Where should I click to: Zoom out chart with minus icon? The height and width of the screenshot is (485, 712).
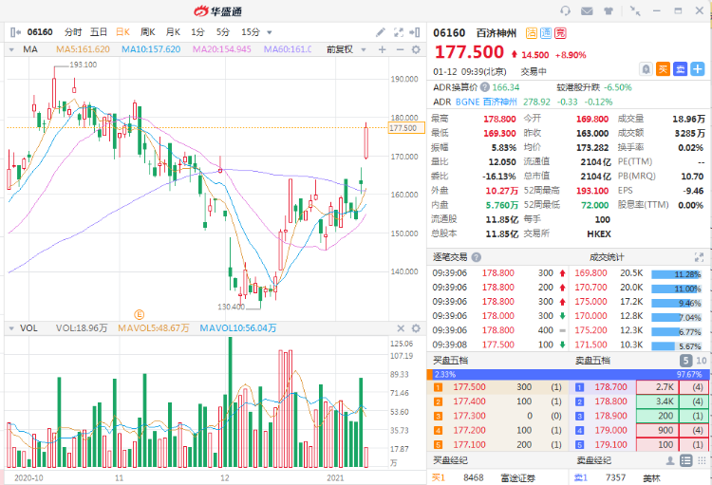click(400, 49)
